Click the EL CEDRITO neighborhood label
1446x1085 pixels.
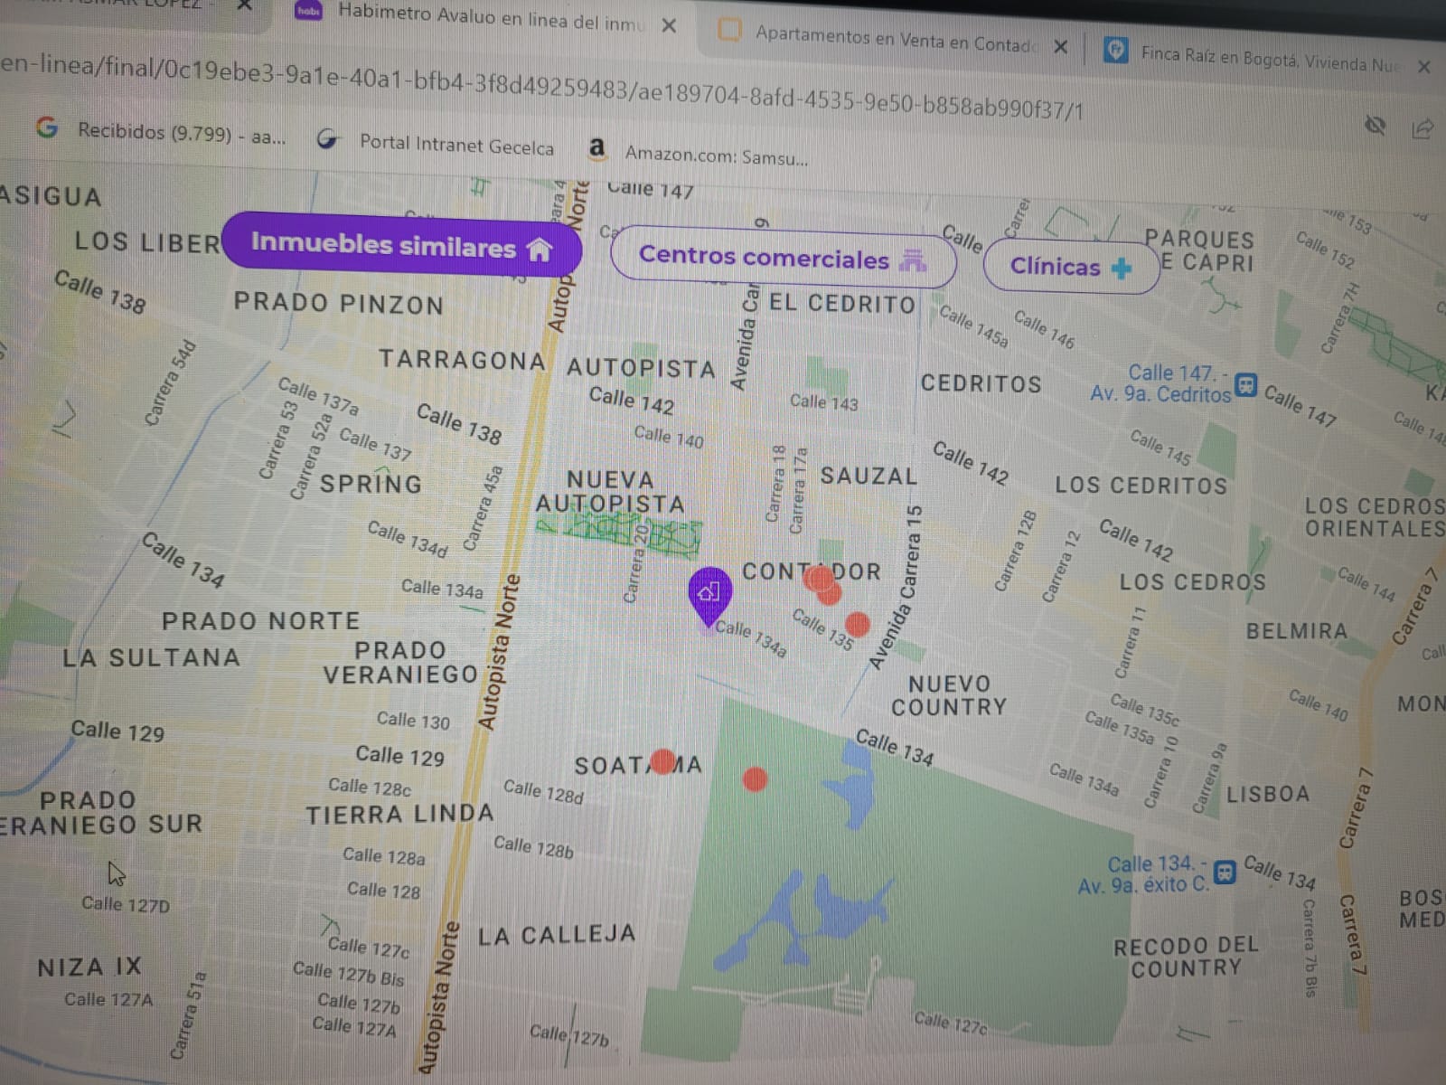(x=842, y=304)
